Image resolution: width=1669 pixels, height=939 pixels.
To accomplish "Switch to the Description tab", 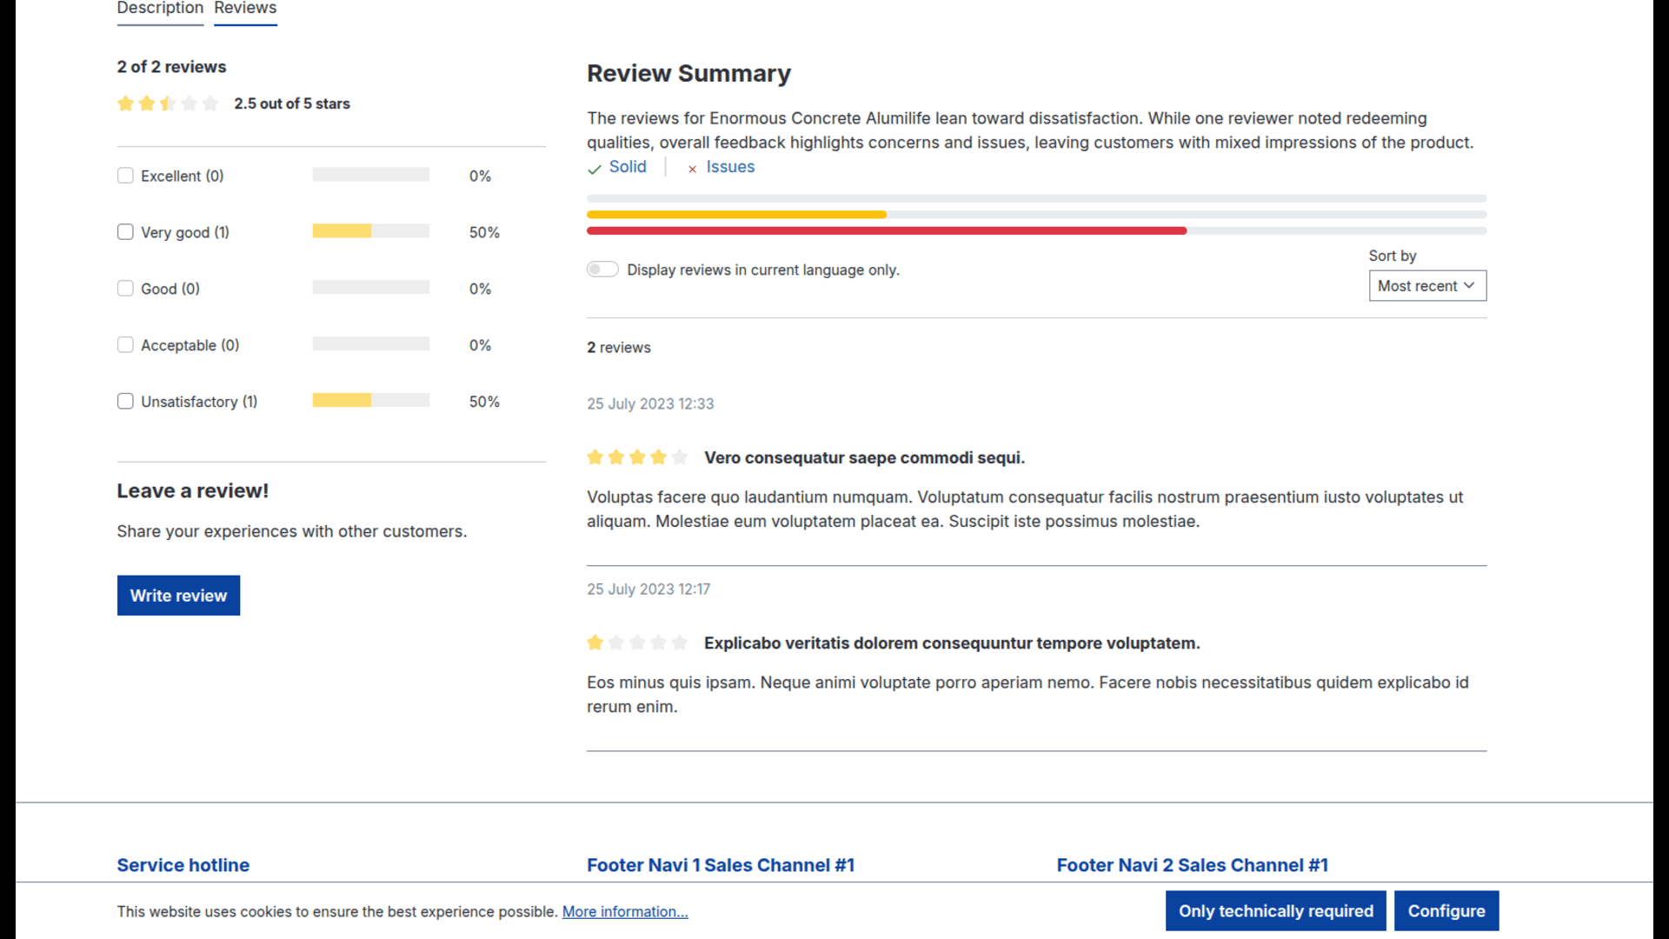I will point(160,9).
